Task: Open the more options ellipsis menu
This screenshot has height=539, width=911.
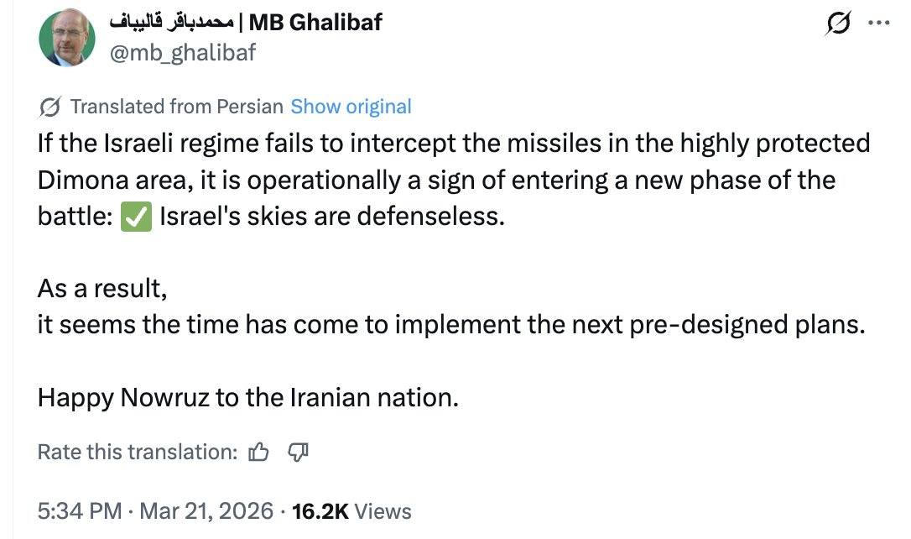Action: [x=877, y=24]
